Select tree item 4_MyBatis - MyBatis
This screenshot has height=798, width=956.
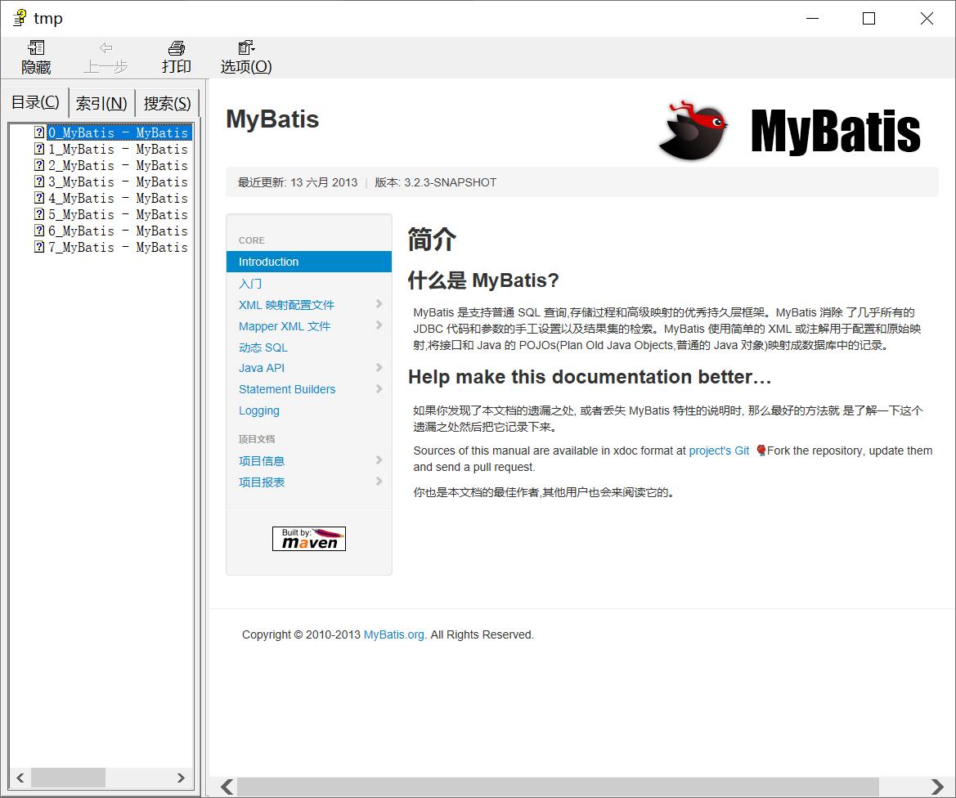pyautogui.click(x=119, y=198)
